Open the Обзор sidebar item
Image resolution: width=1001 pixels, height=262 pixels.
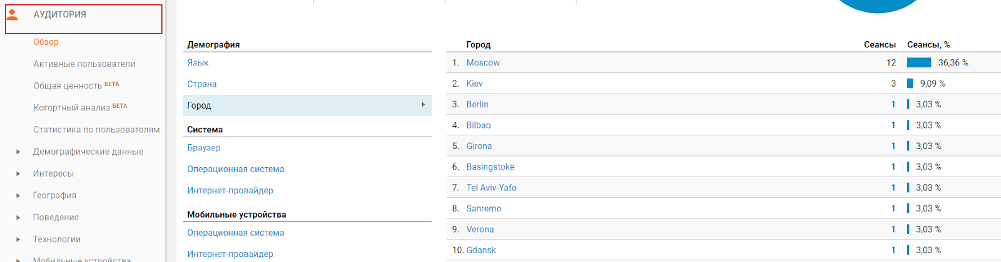point(46,42)
